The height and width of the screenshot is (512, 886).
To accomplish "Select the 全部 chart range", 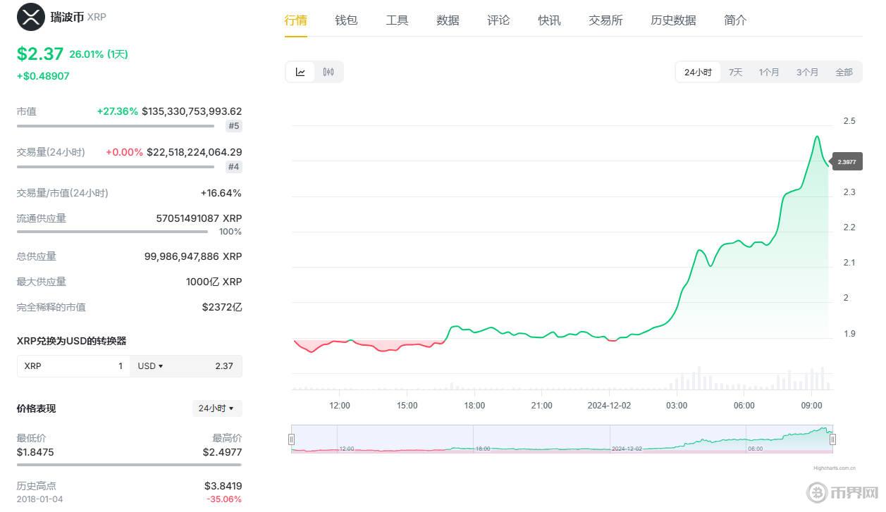I will [x=844, y=72].
